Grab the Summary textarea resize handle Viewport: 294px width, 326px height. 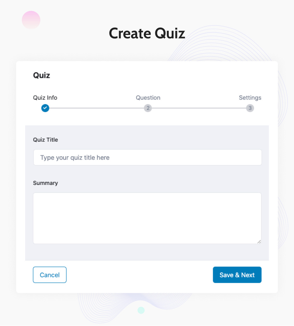(x=259, y=241)
